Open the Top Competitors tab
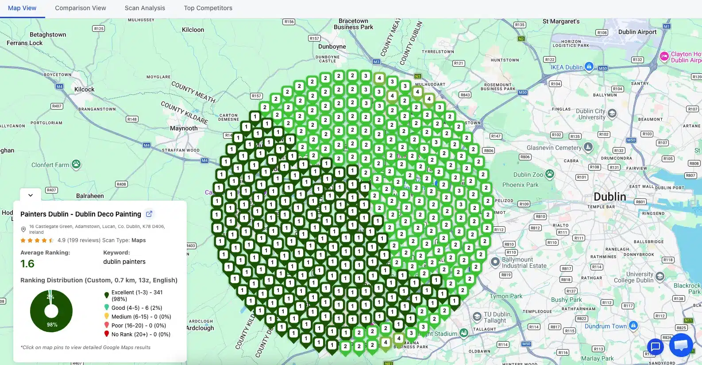 tap(208, 8)
